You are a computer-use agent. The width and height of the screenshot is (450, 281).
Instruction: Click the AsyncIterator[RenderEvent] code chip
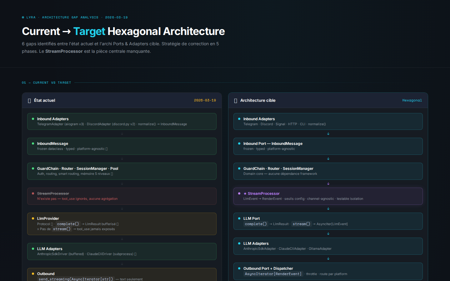[273, 274]
